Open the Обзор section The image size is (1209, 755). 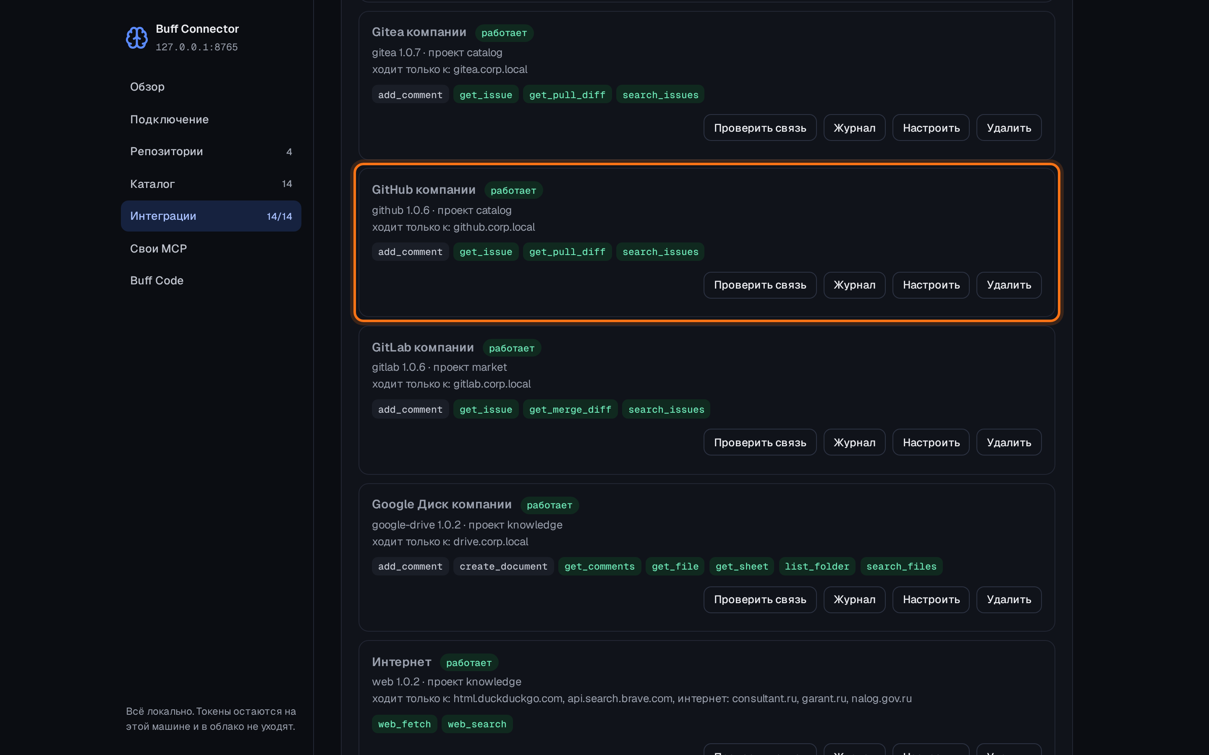point(211,87)
